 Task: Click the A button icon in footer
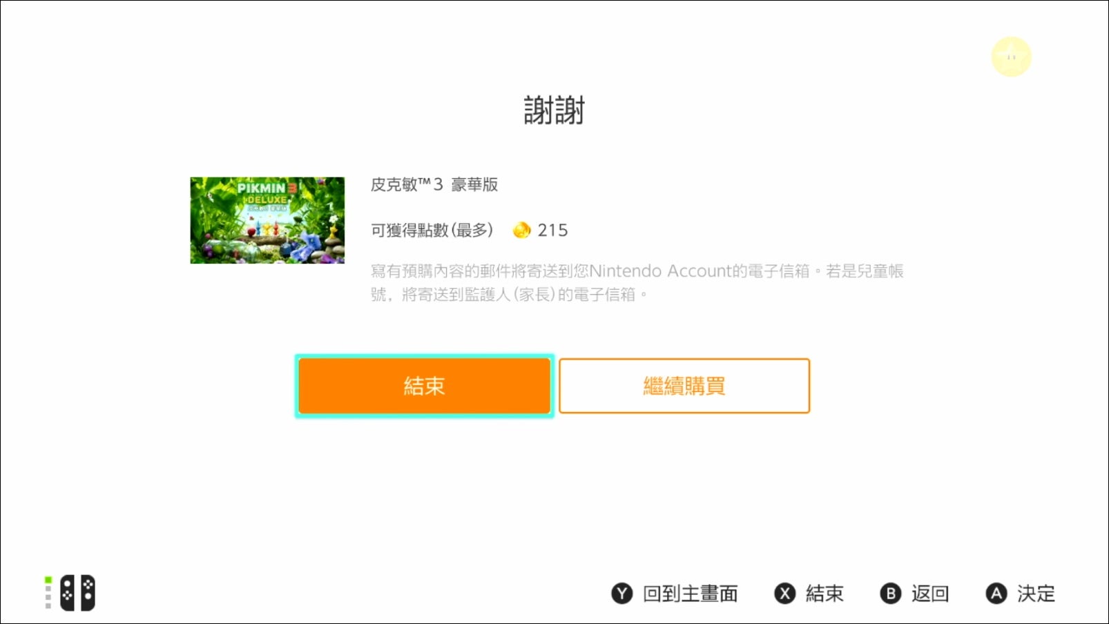point(996,594)
